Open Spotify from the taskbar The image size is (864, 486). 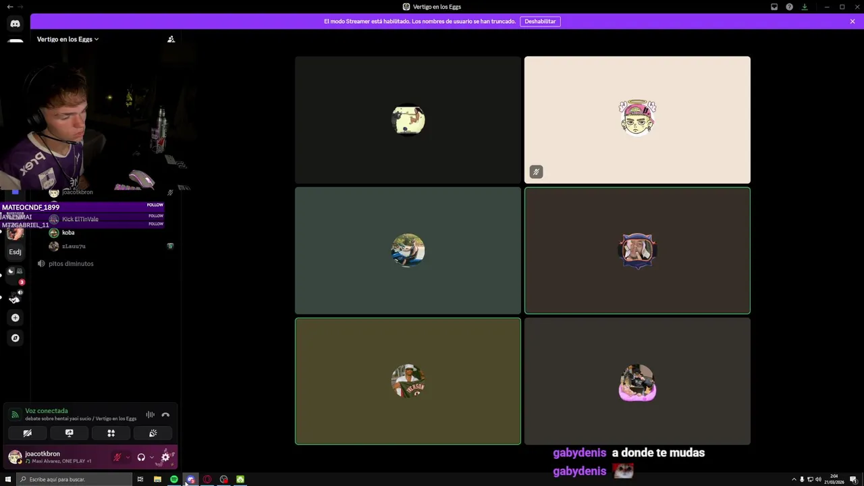click(174, 479)
